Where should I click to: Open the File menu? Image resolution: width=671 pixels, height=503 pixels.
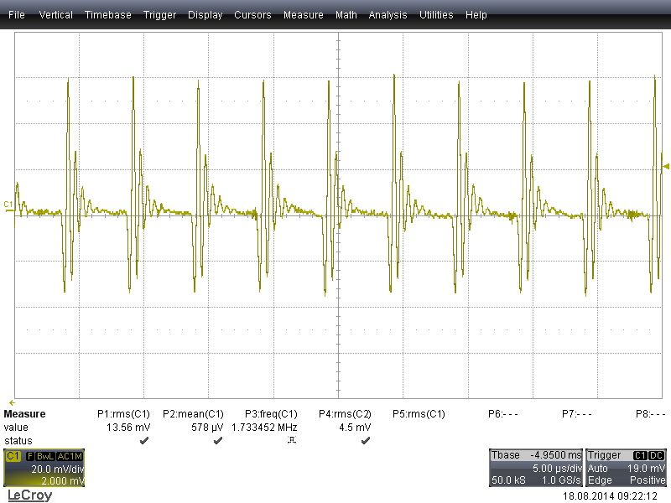click(17, 15)
